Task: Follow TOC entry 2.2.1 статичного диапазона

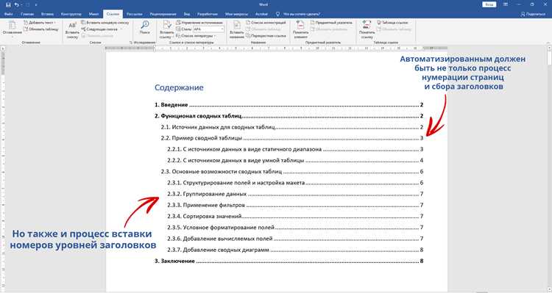Action: (x=295, y=149)
